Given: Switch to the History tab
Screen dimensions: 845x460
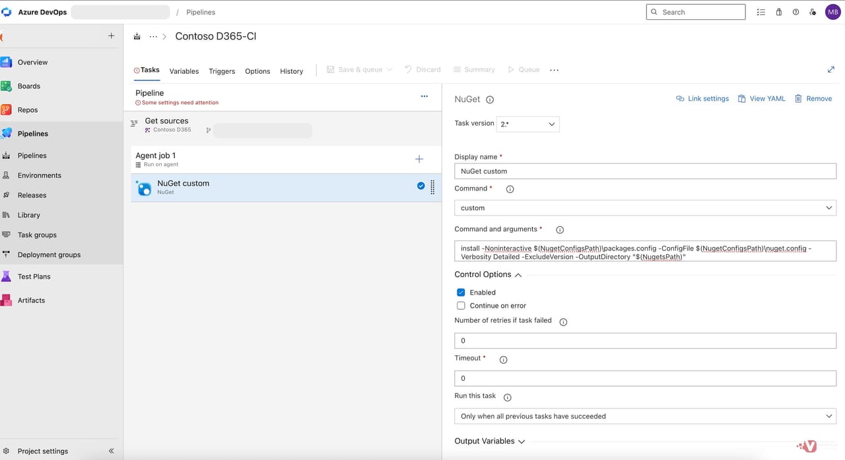Looking at the screenshot, I should pos(291,71).
